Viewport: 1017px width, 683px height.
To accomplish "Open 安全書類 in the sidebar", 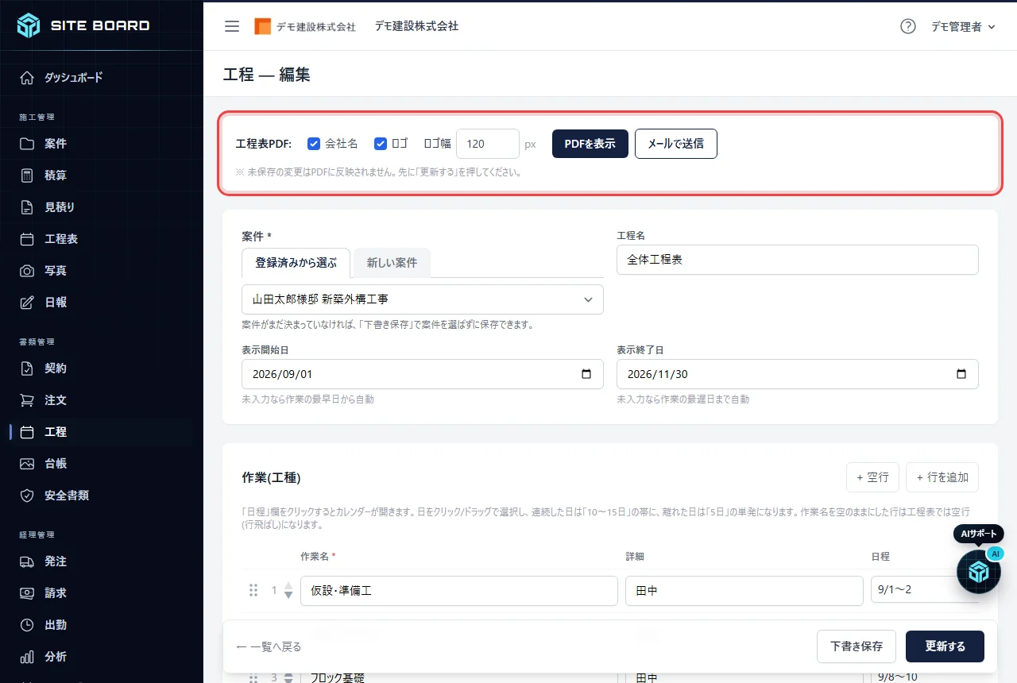I will pyautogui.click(x=102, y=496).
